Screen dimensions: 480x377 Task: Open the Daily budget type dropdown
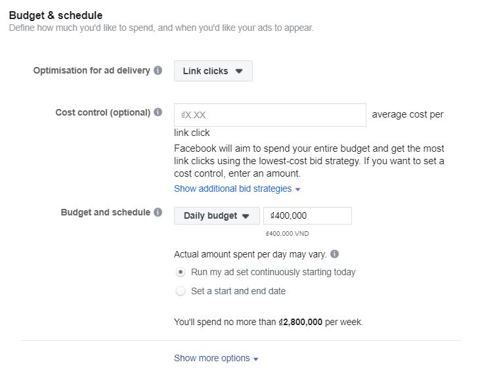[x=217, y=215]
